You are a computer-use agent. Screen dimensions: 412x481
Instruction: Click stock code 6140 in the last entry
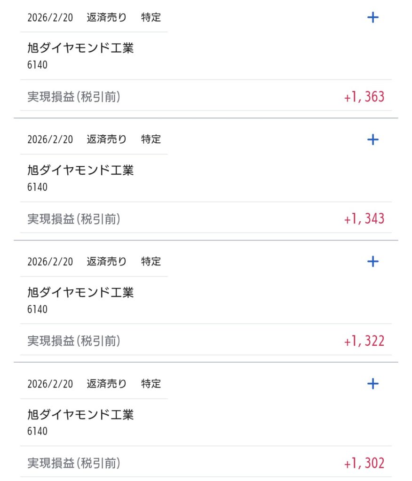tap(38, 431)
